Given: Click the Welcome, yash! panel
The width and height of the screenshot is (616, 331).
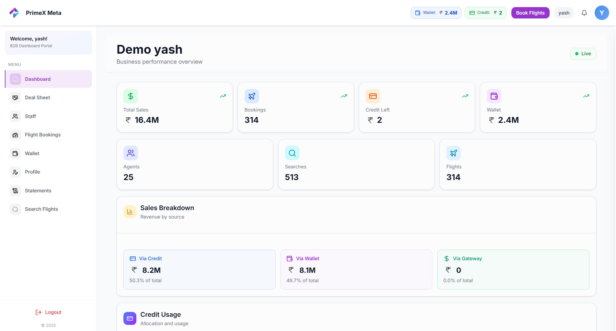Looking at the screenshot, I should [49, 43].
